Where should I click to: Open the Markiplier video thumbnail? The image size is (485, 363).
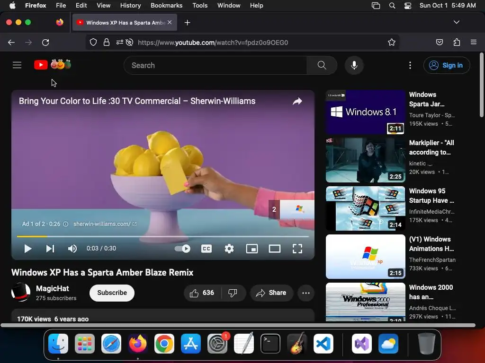[x=365, y=160]
